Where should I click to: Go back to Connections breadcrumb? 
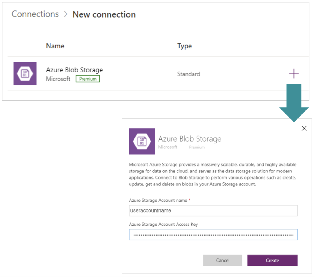35,14
